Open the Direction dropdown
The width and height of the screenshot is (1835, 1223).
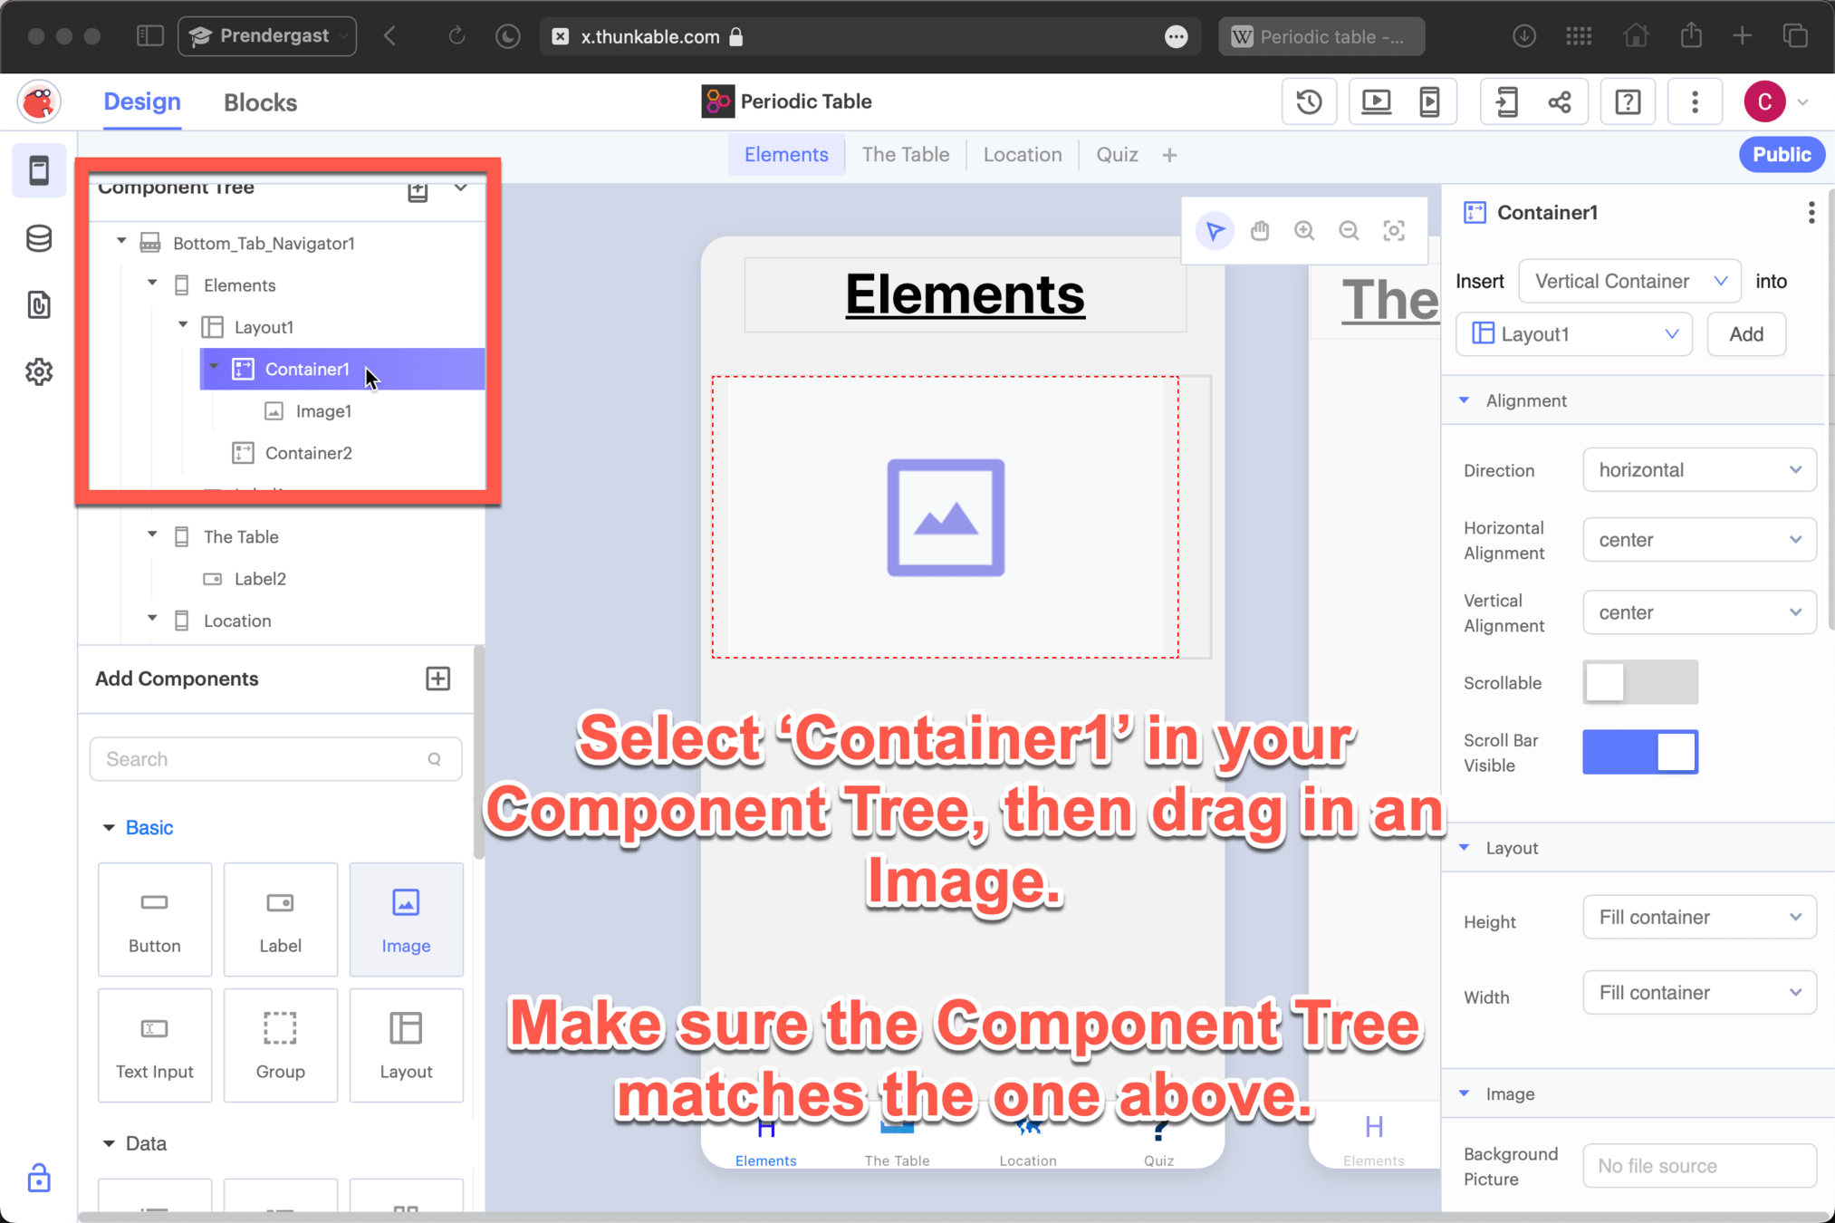1698,470
